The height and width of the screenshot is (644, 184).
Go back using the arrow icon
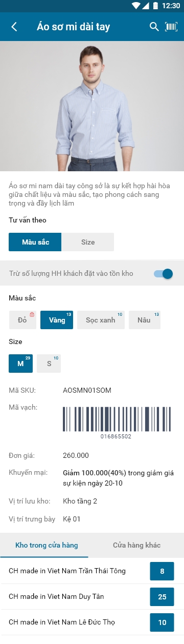[x=14, y=27]
